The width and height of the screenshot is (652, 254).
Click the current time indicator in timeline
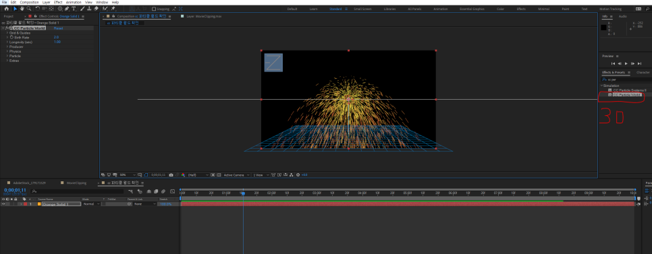point(243,193)
